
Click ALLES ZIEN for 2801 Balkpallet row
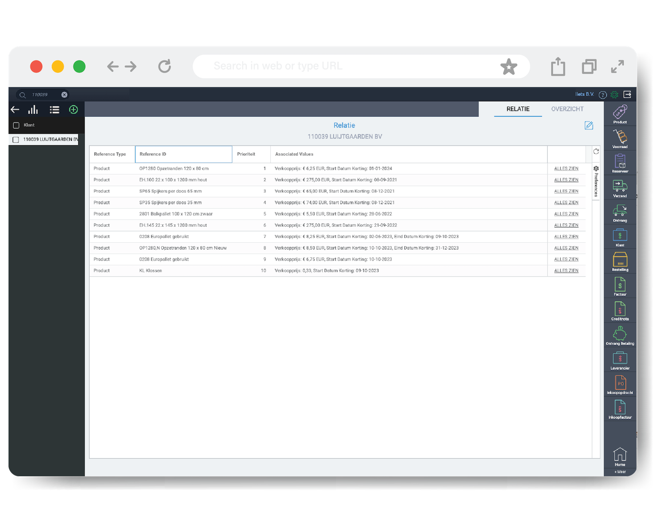click(x=566, y=214)
